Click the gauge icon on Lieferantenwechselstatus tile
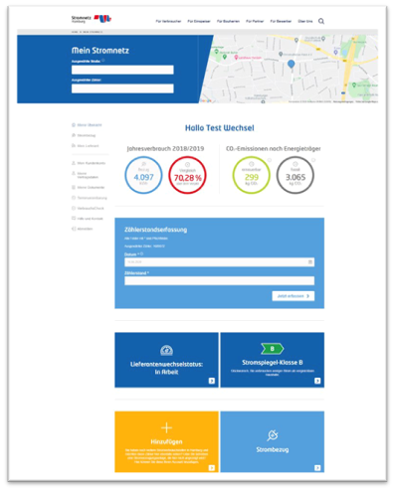The height and width of the screenshot is (491, 395). point(166,350)
